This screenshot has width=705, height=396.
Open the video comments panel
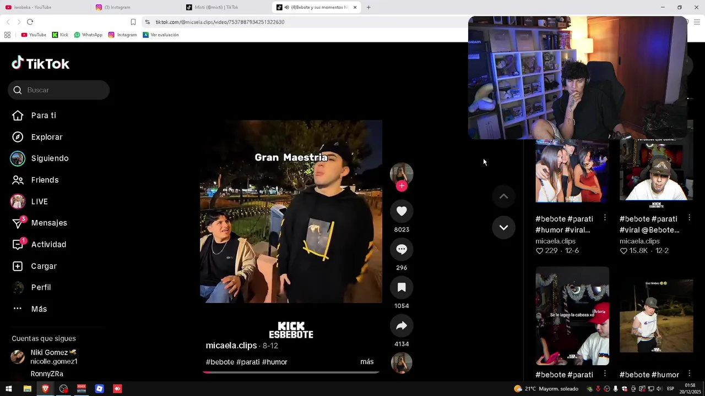(402, 249)
